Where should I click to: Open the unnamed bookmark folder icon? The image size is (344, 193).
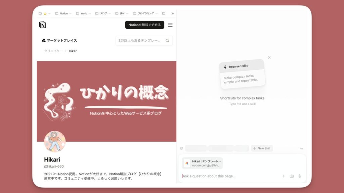tap(164, 13)
